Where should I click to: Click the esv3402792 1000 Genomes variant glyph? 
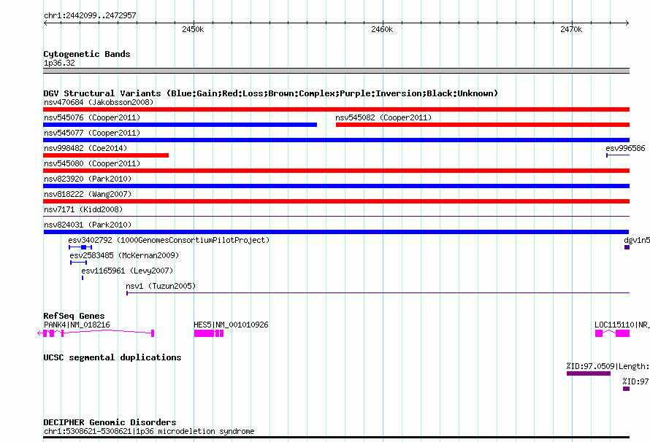80,247
